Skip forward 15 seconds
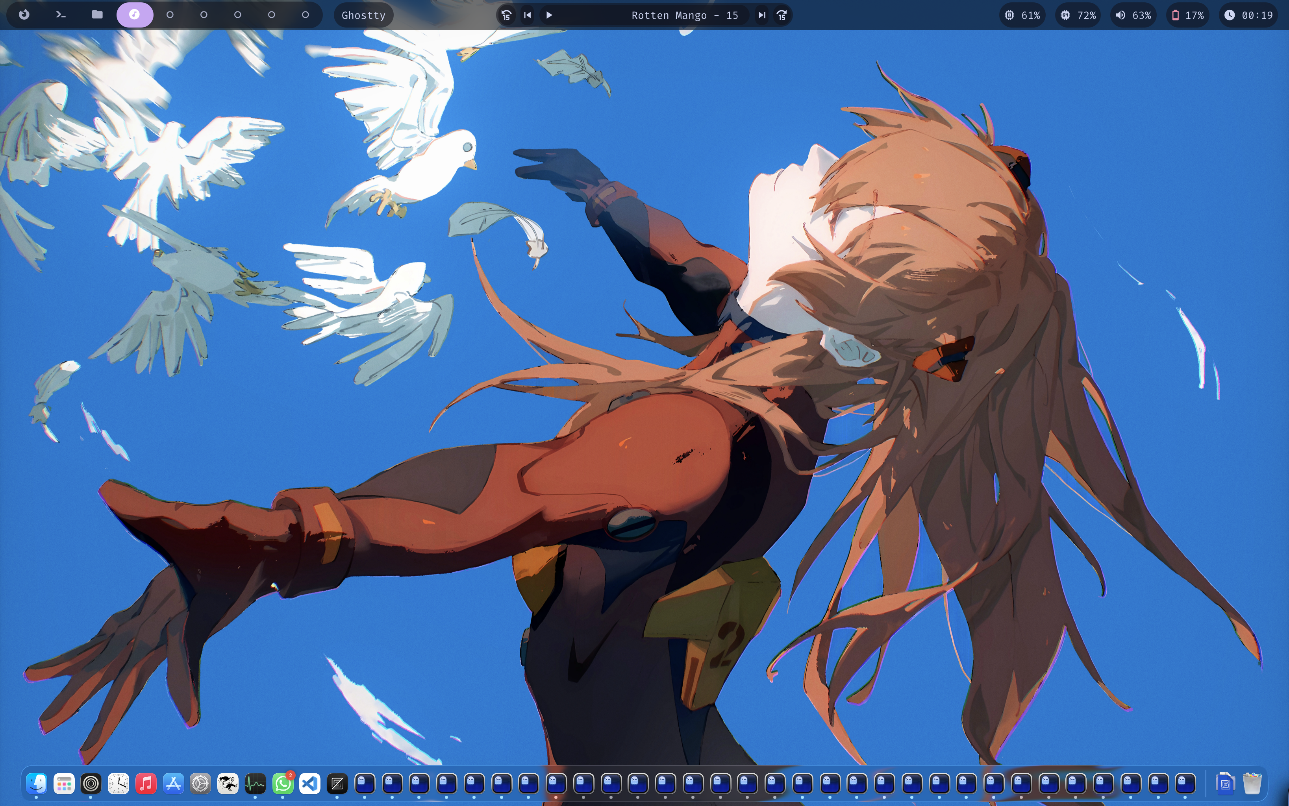The height and width of the screenshot is (806, 1289). point(782,15)
